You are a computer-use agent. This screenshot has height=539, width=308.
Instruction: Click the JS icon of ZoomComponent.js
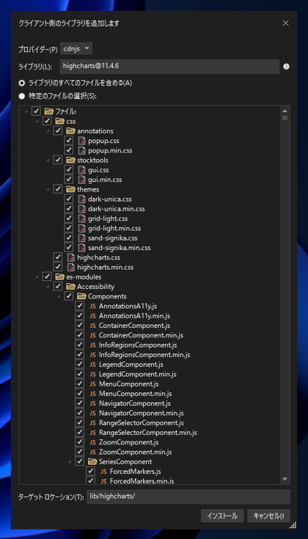point(92,442)
